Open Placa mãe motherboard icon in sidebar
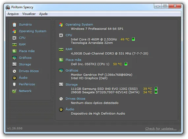Screen dimensions: 188x139 (15, 51)
